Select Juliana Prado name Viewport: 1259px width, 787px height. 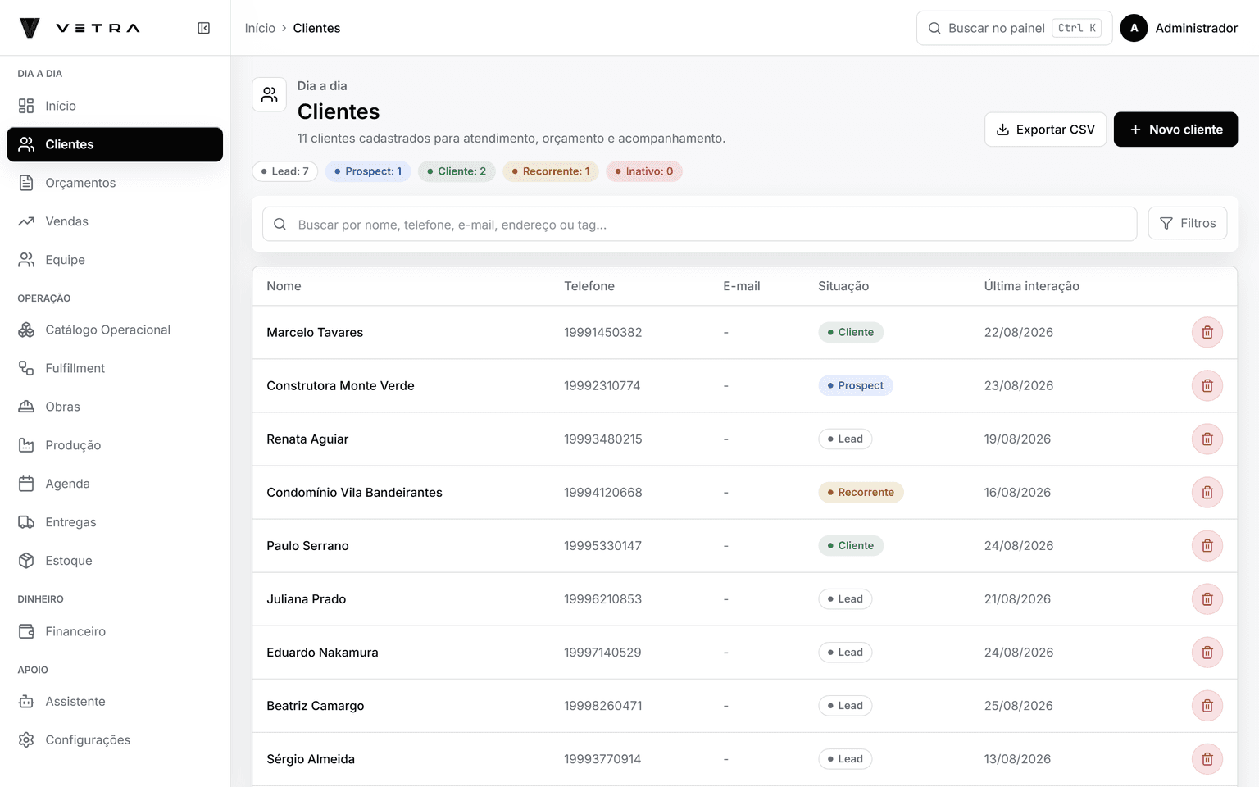[306, 598]
